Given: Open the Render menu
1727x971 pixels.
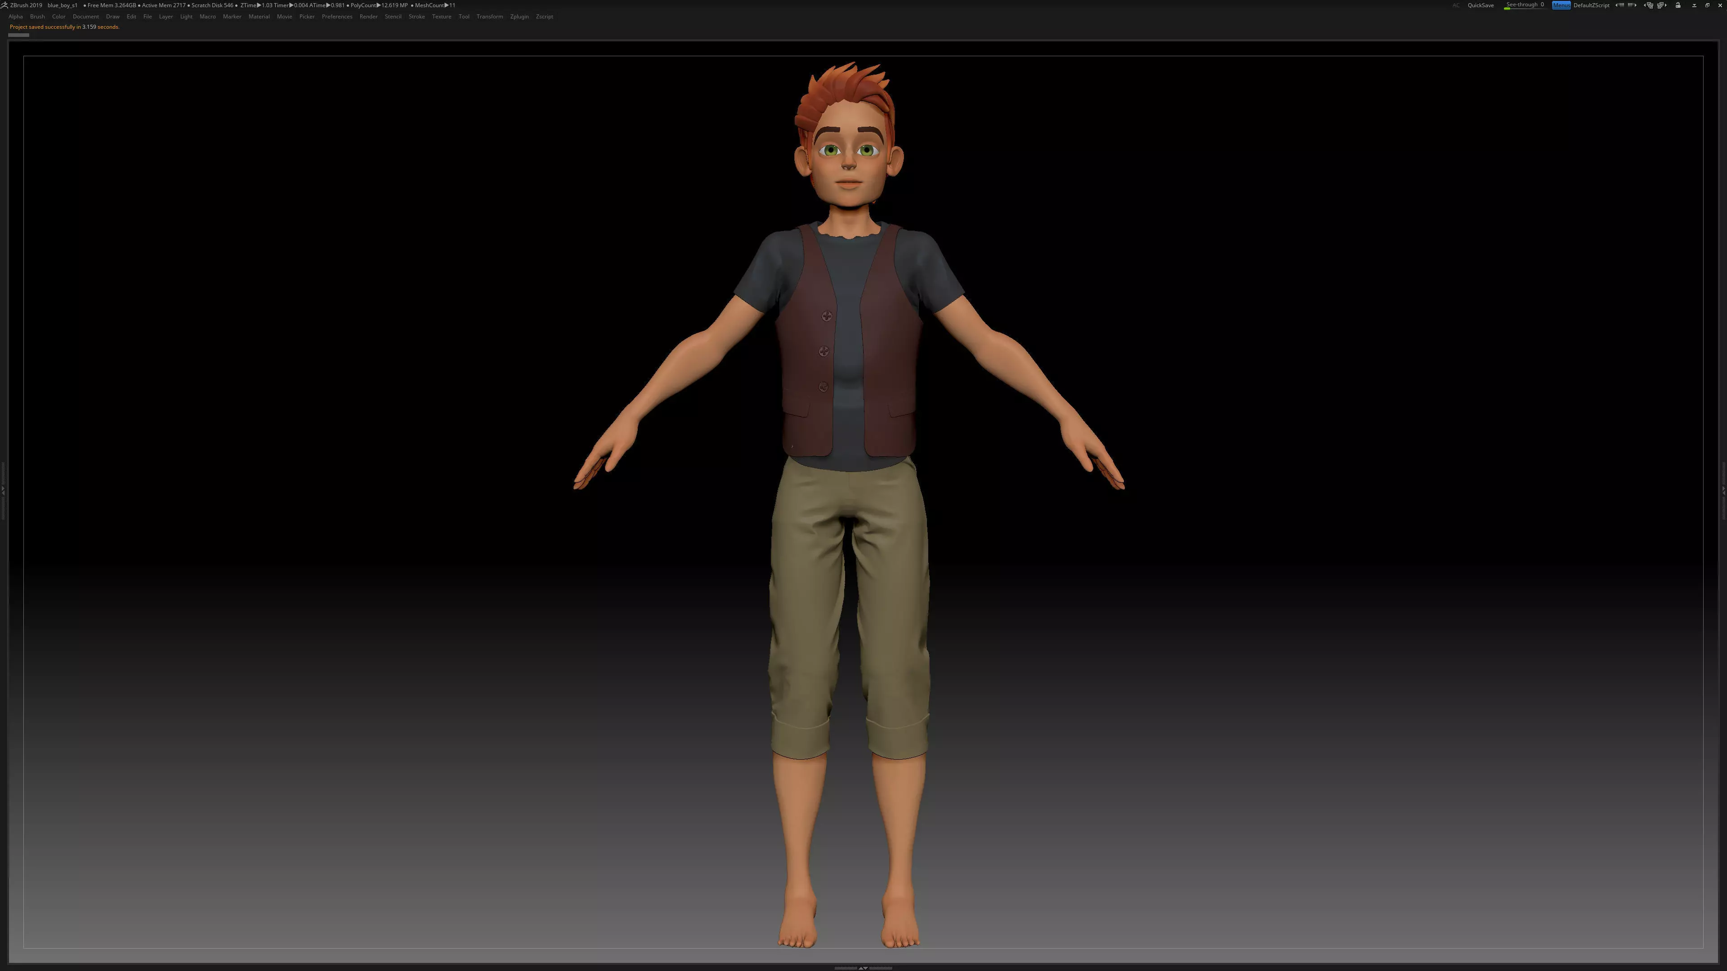Looking at the screenshot, I should point(368,17).
